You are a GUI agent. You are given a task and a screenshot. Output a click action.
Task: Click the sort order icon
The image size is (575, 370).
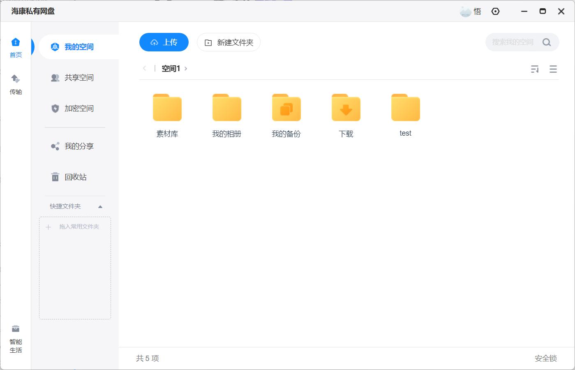click(535, 69)
